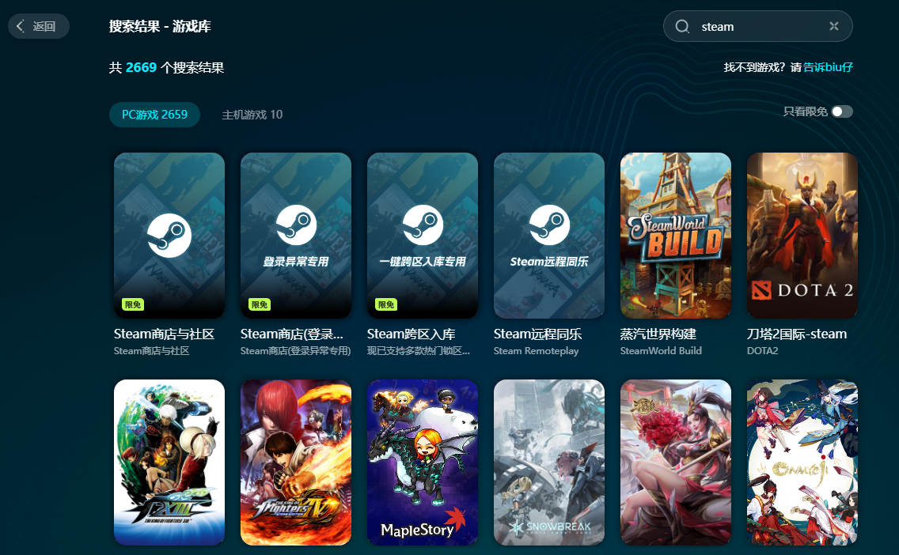Open SteamWorld Build game cover
Screen dimensions: 899x555
[x=676, y=235]
